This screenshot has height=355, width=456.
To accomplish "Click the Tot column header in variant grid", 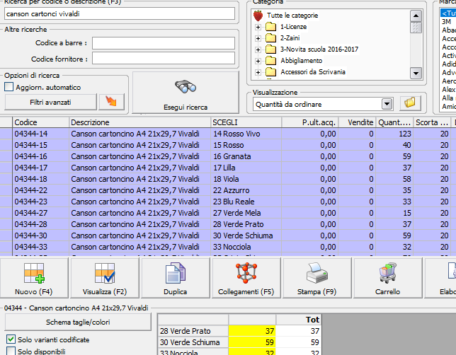I will (x=298, y=320).
